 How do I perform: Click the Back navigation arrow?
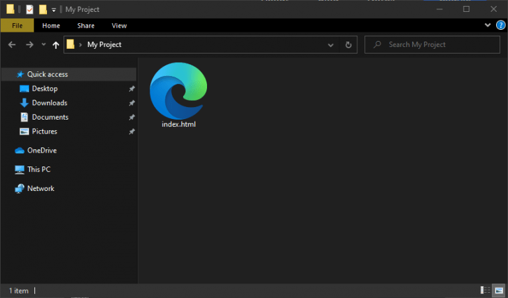point(11,44)
